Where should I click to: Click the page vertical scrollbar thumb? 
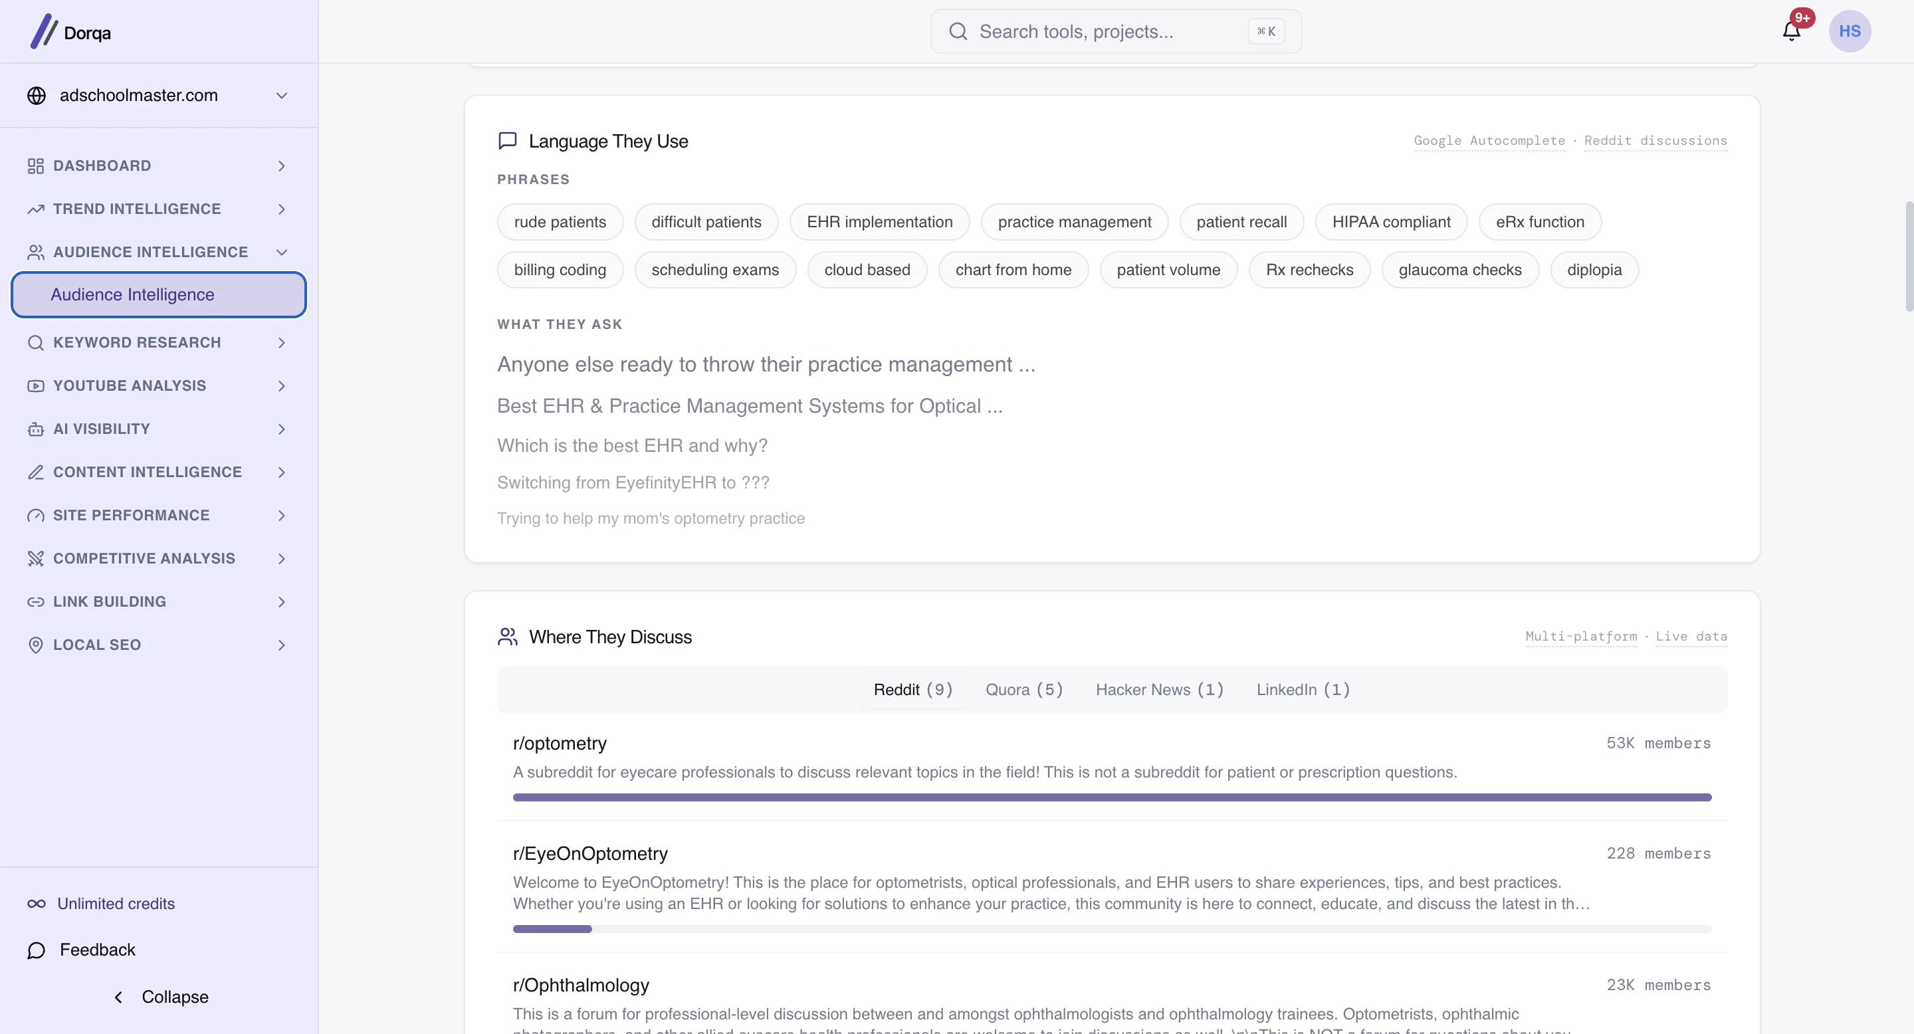point(1909,257)
